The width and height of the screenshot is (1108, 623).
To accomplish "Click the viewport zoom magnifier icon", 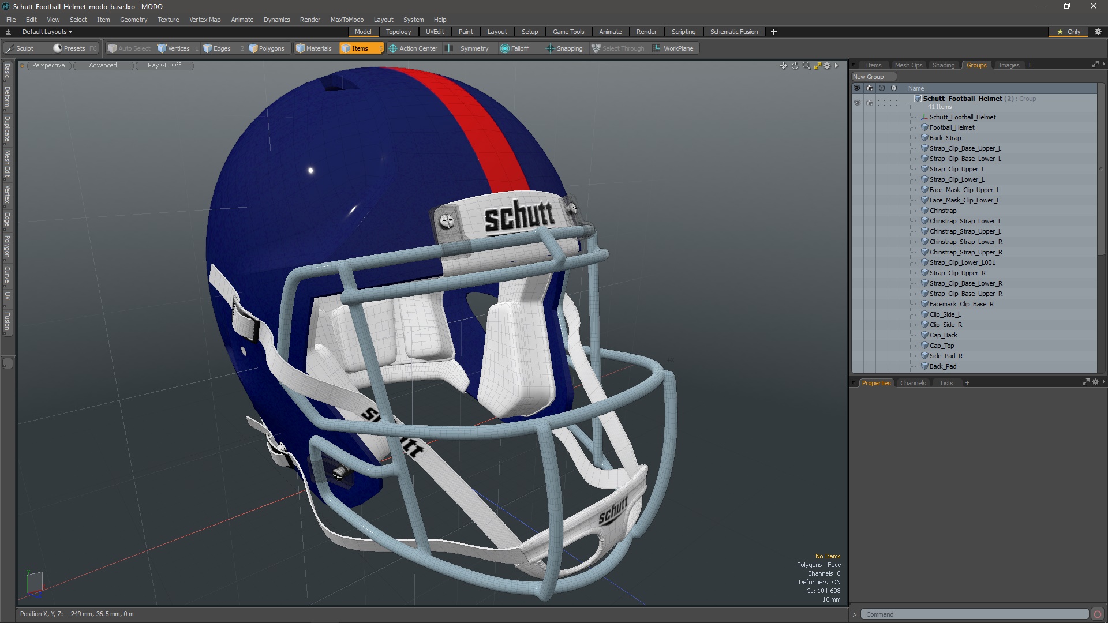I will [806, 66].
